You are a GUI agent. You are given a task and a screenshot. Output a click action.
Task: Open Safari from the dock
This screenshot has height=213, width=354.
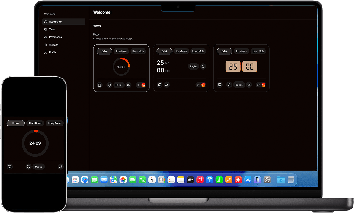(85, 180)
